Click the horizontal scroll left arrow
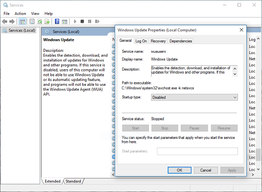 pos(113,175)
